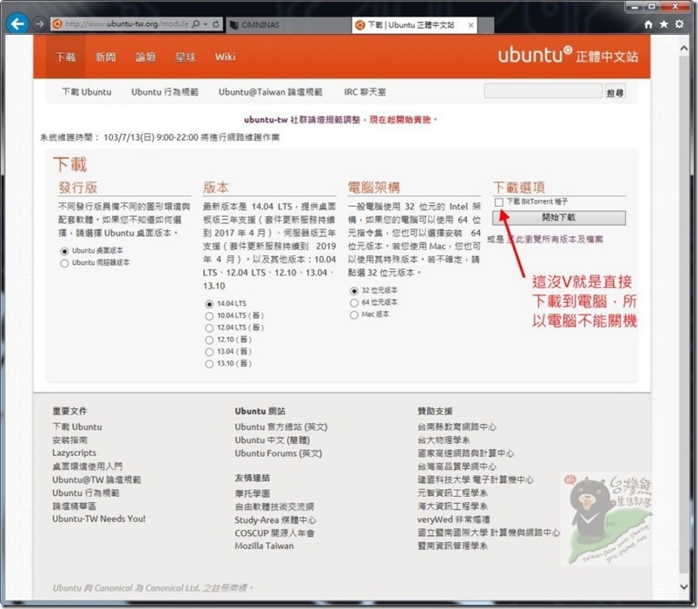698x609 pixels.
Task: Click the search magnifier in address bar
Action: tap(196, 24)
